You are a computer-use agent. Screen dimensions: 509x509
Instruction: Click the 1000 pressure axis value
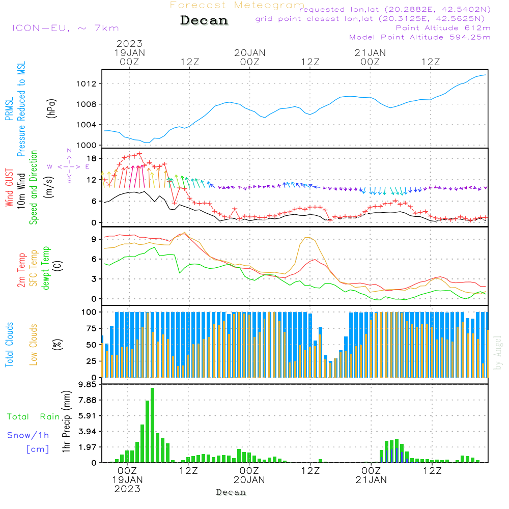87,146
